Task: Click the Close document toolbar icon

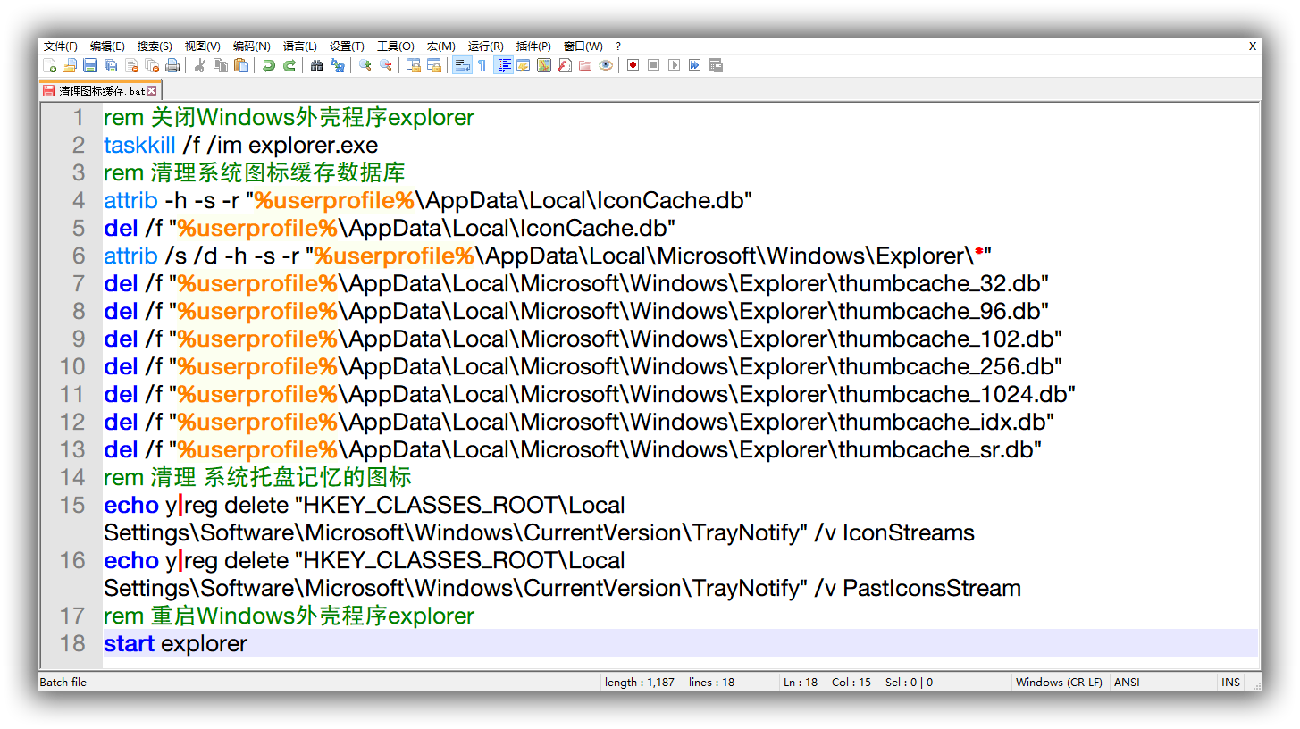Action: coord(131,65)
